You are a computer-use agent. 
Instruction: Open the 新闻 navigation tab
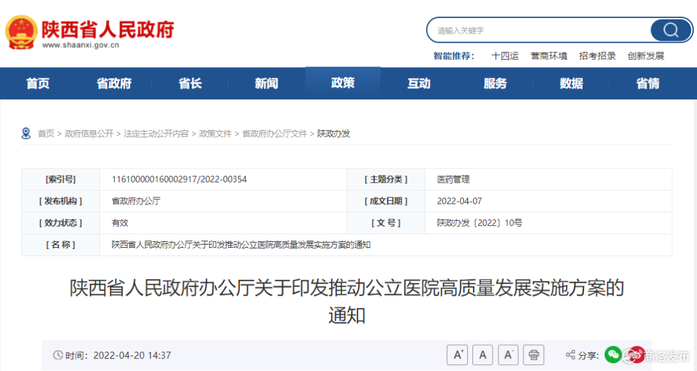[267, 83]
